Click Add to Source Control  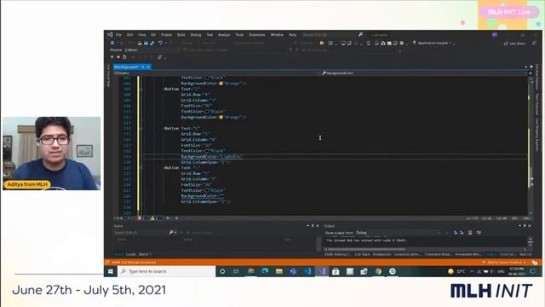coord(504,263)
